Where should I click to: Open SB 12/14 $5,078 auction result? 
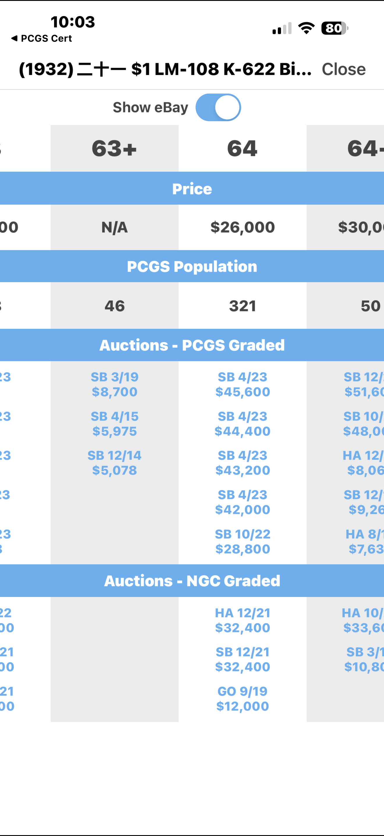click(x=114, y=463)
